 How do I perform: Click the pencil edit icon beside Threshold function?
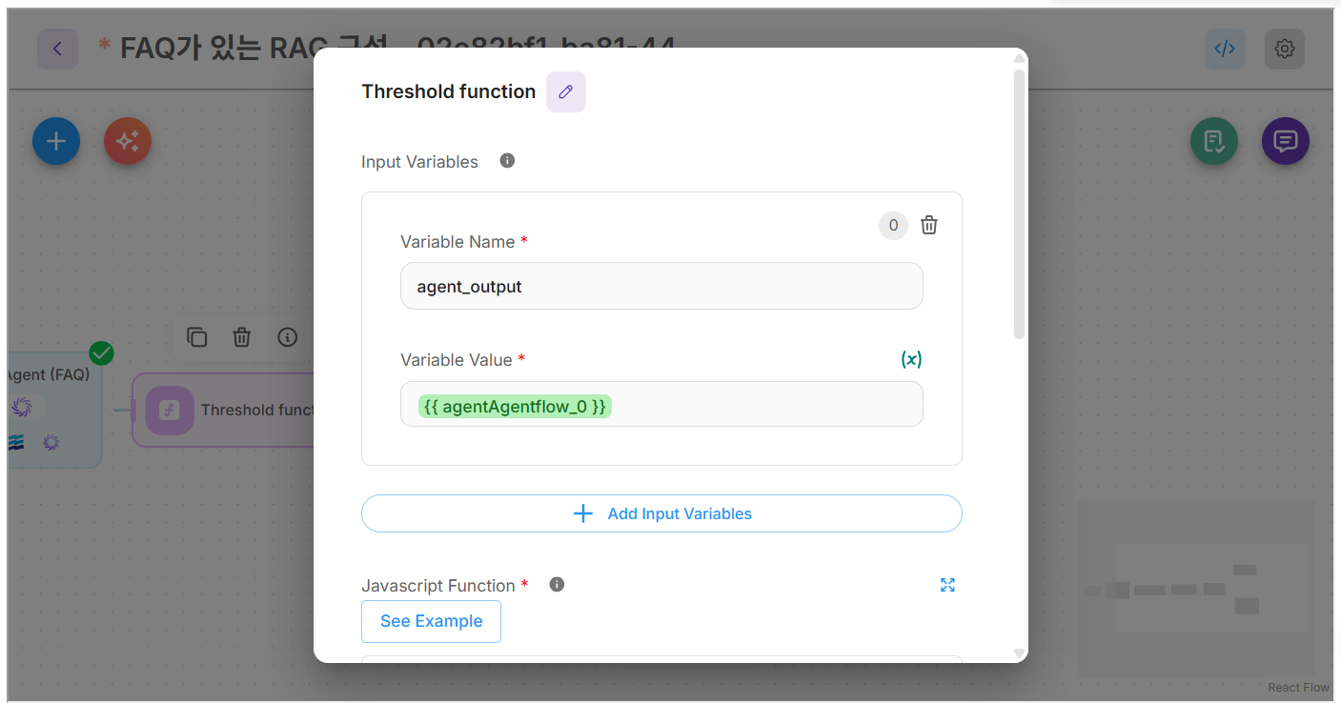566,91
